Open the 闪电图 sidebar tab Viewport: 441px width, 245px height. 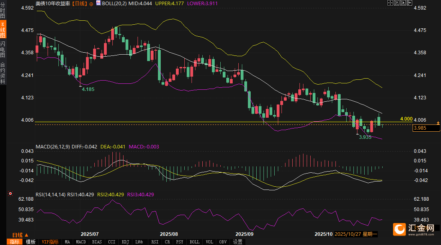[x=3, y=49]
